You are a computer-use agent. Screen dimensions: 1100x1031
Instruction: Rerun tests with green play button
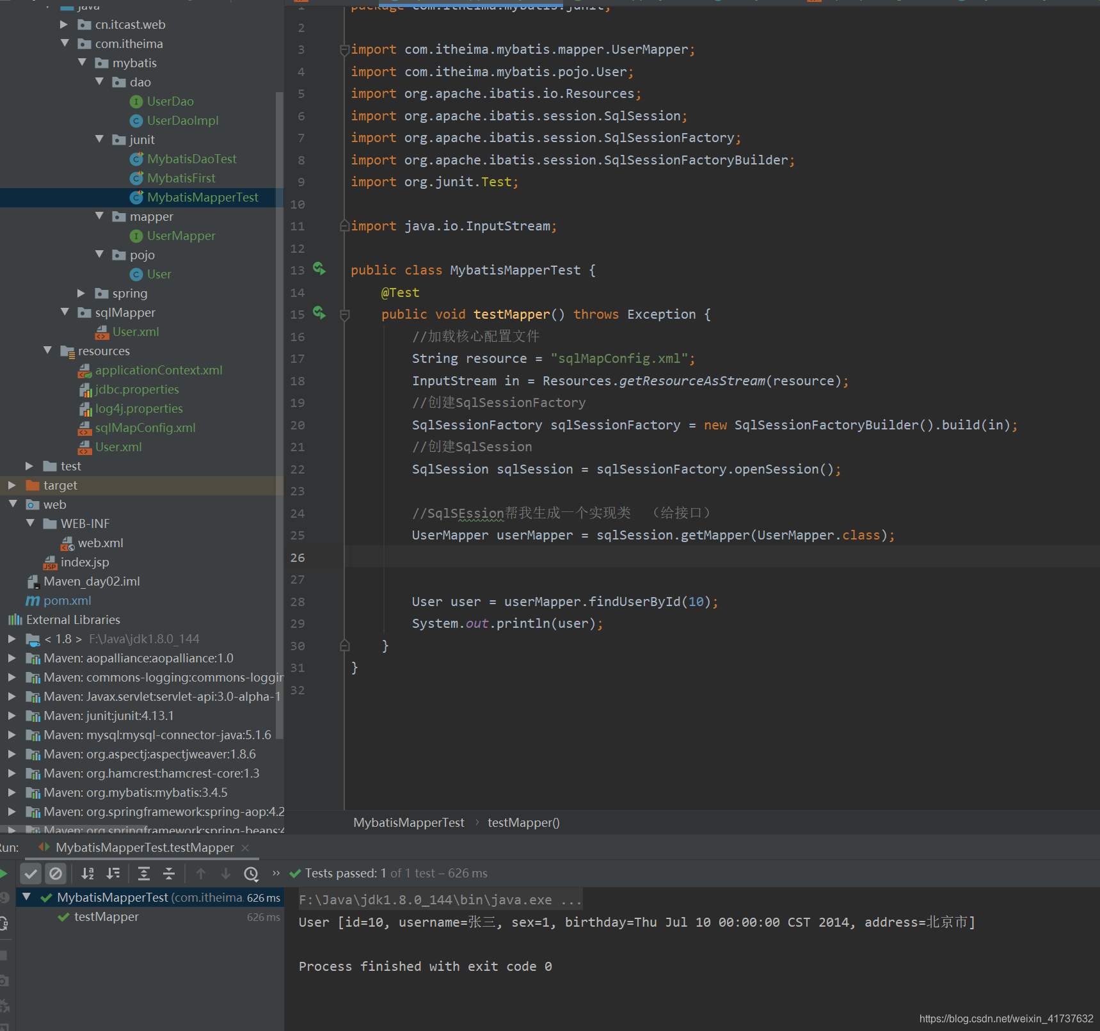click(x=3, y=874)
